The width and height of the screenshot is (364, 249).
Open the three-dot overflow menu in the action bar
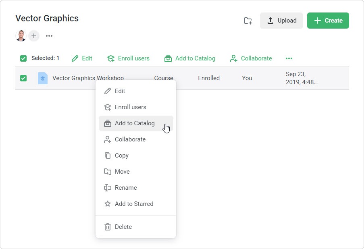[289, 58]
